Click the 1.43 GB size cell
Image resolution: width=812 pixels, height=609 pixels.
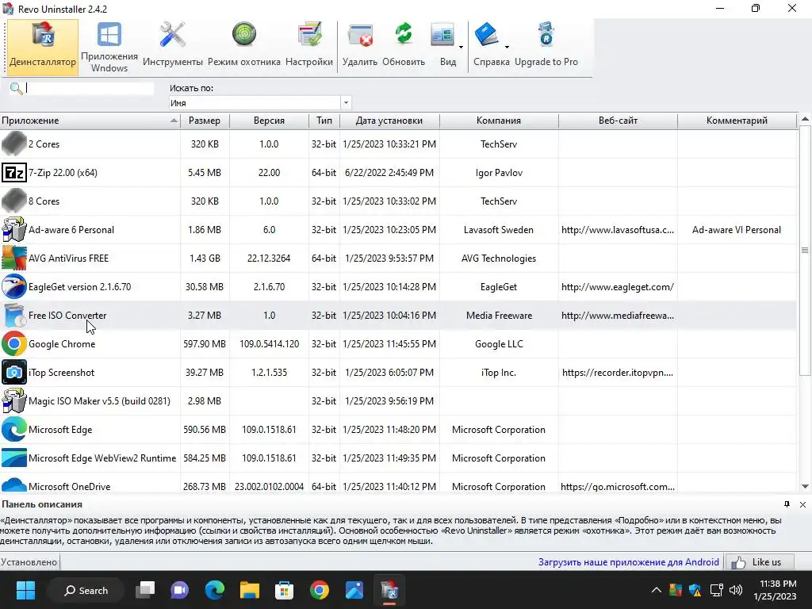[x=205, y=258]
